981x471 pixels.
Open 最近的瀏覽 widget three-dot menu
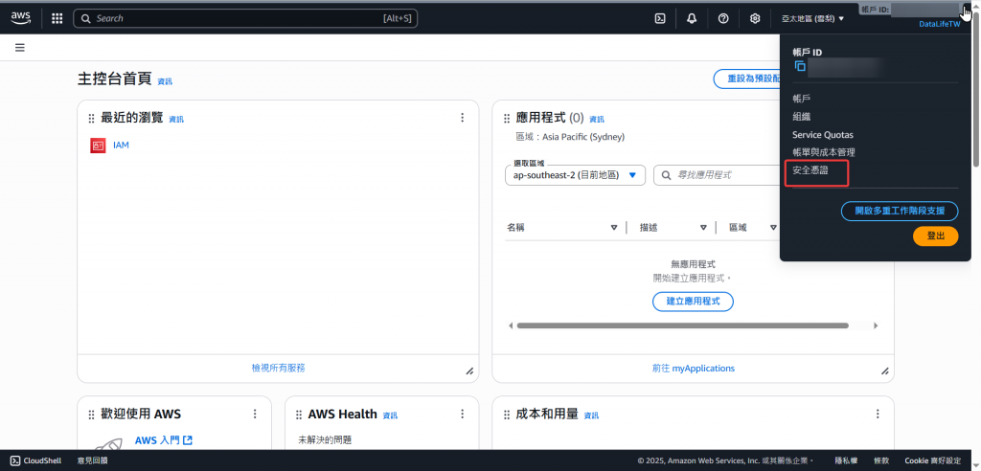[463, 118]
